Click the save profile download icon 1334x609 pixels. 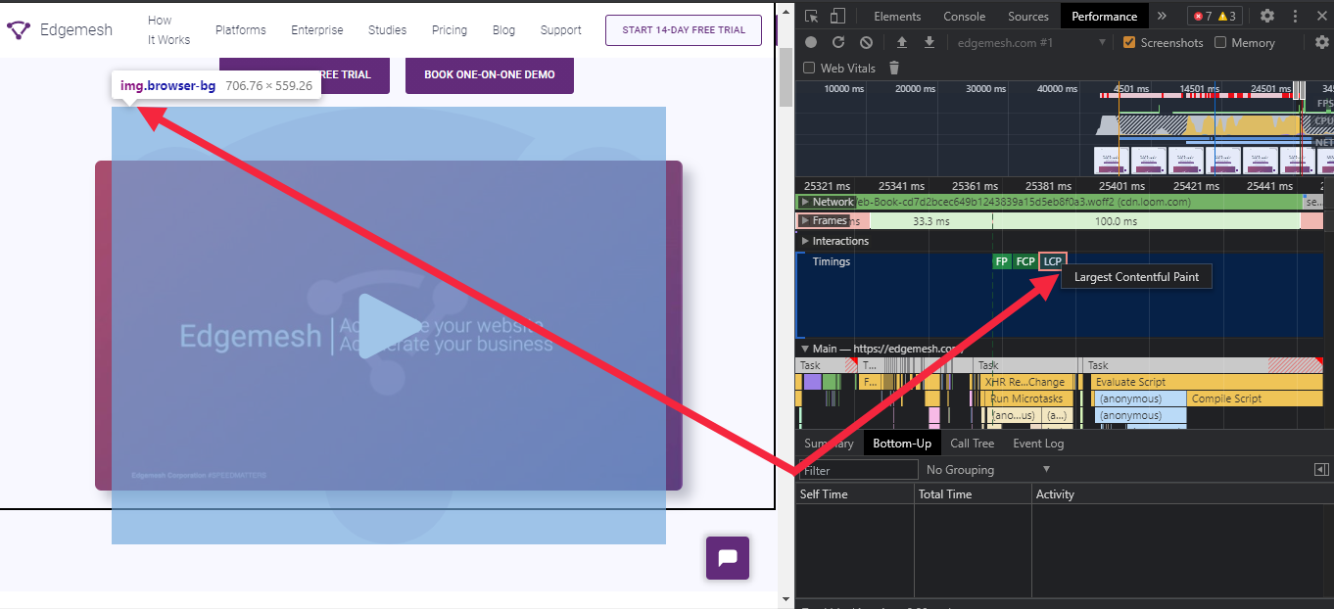click(929, 42)
